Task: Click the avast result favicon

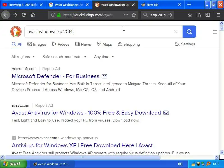Action: tap(14, 138)
